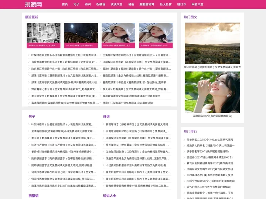The width and height of the screenshot is (266, 199).
Task: Open ranking 大气的网名500个
Action: 209,187
